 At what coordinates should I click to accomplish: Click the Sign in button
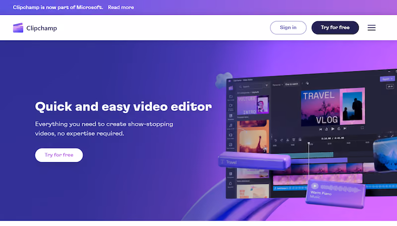click(x=288, y=28)
